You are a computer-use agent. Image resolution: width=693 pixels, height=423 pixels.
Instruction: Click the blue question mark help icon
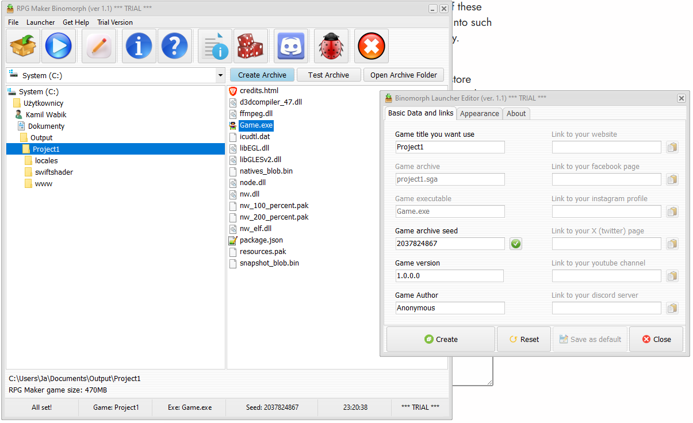tap(174, 46)
